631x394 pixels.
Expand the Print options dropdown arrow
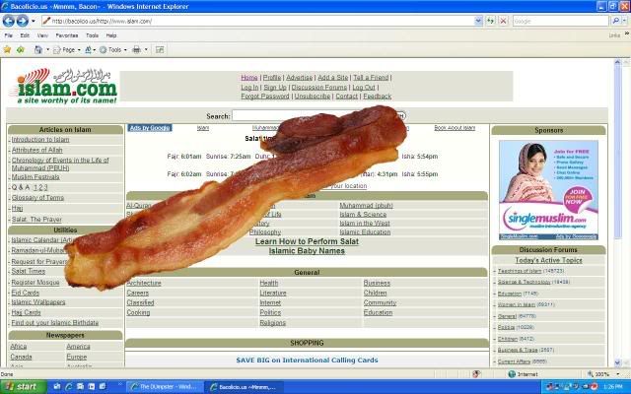coord(146,50)
